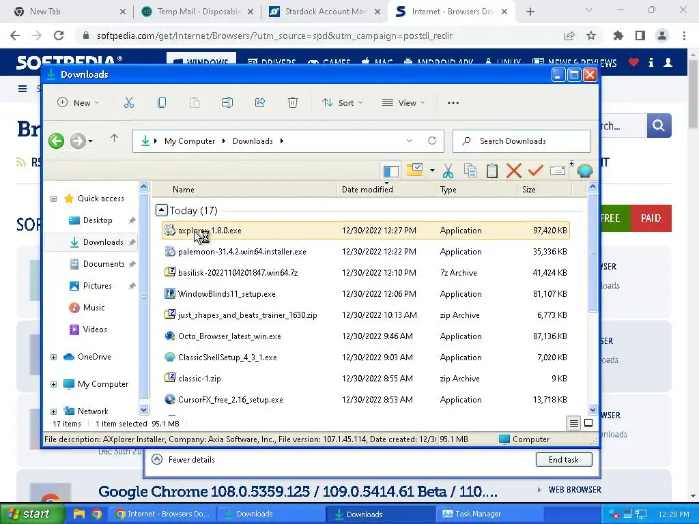Click the green Back arrow button
This screenshot has height=524, width=699.
point(56,141)
